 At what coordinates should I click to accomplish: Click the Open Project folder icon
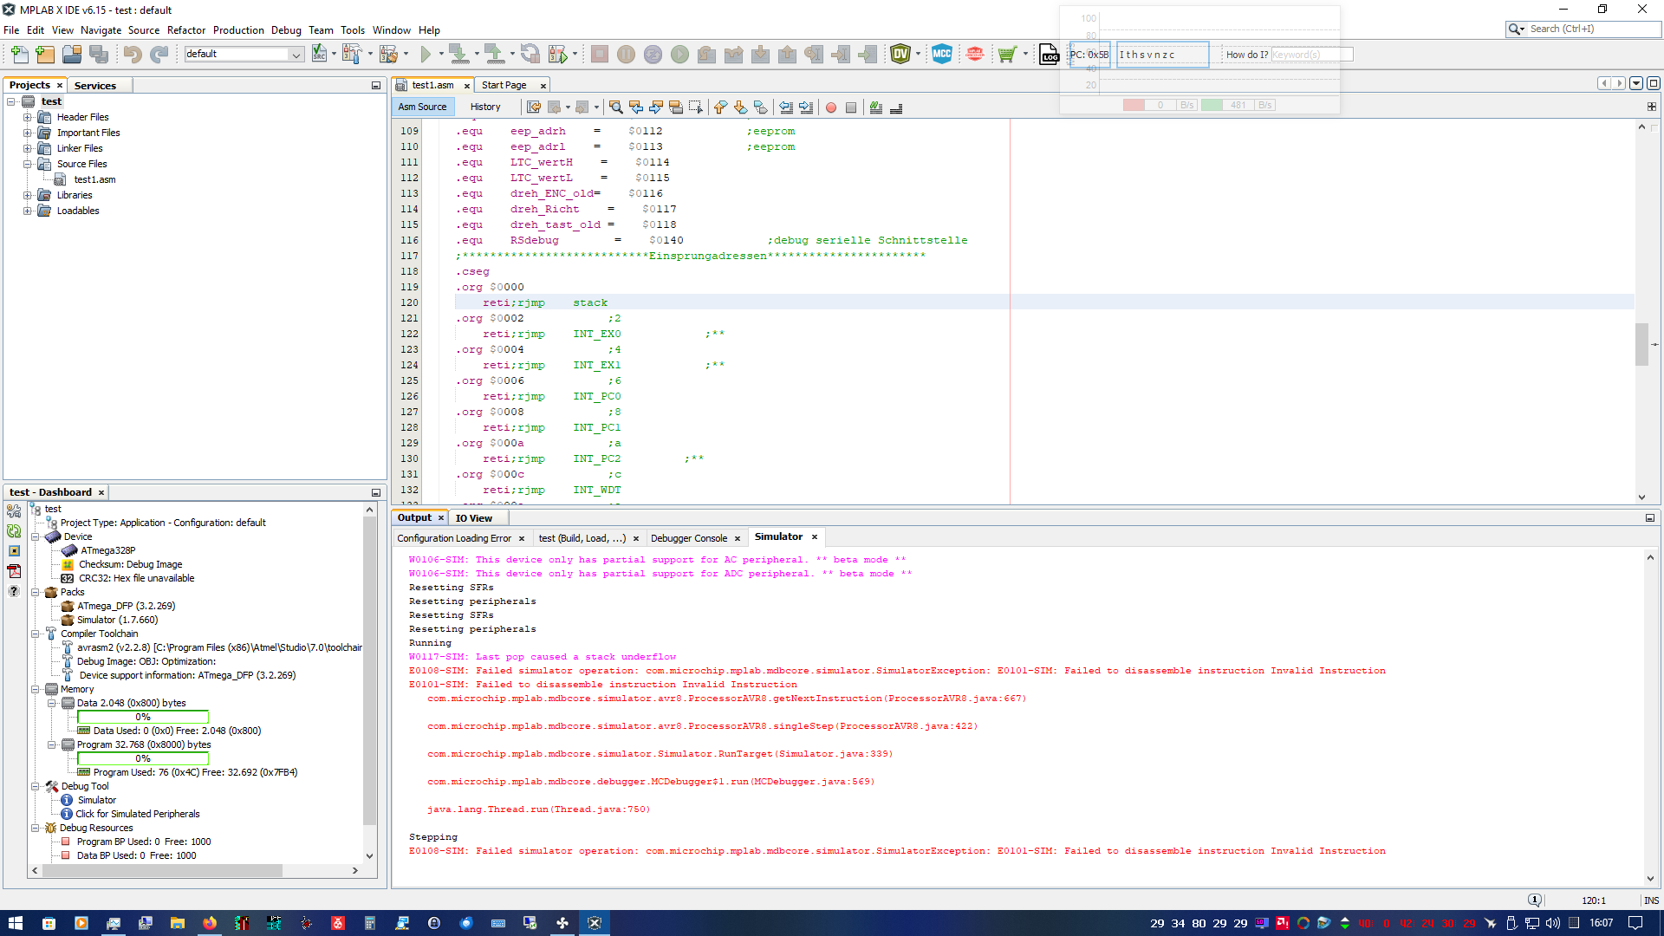pyautogui.click(x=72, y=55)
